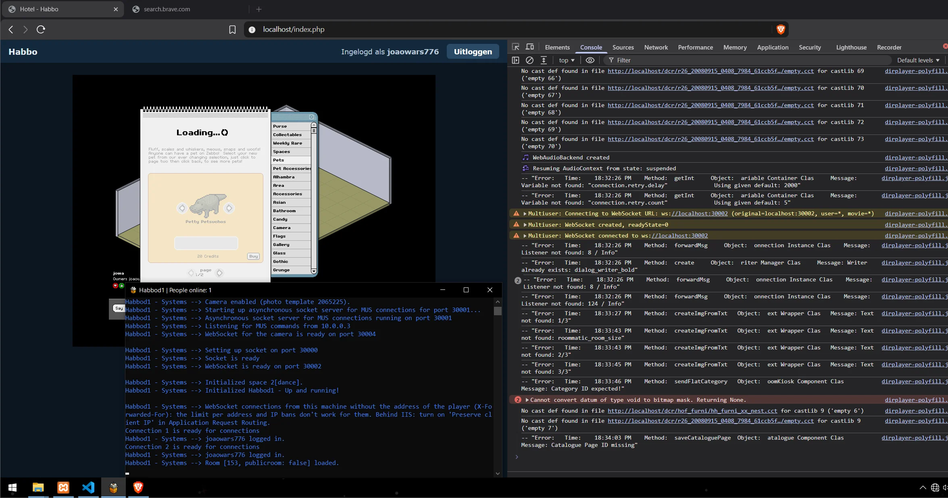Open Visual Studio Code from the taskbar
The width and height of the screenshot is (948, 498).
pos(88,488)
